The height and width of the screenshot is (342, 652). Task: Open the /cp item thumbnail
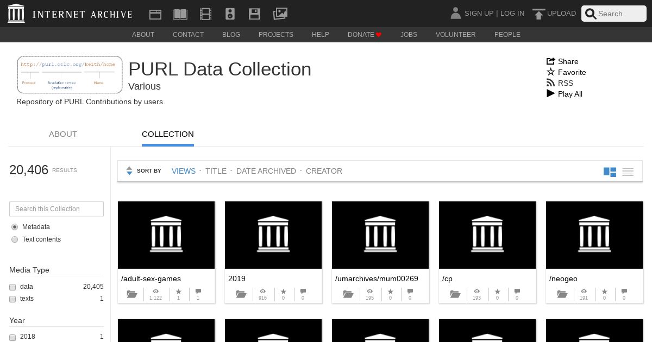(x=487, y=235)
